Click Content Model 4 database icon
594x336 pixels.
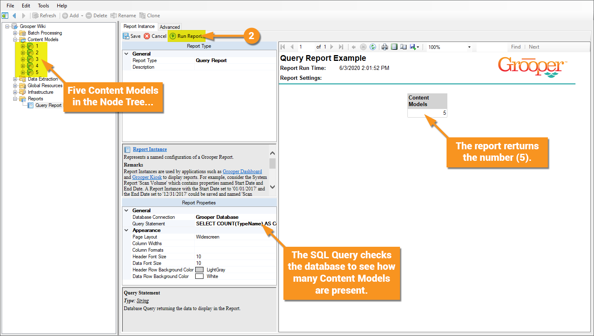click(30, 66)
